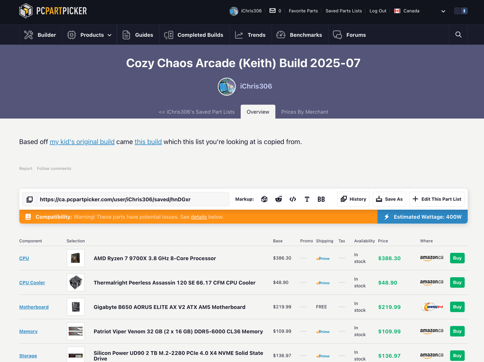Screen dimensions: 484x362
Task: Open the History button
Action: 353,199
